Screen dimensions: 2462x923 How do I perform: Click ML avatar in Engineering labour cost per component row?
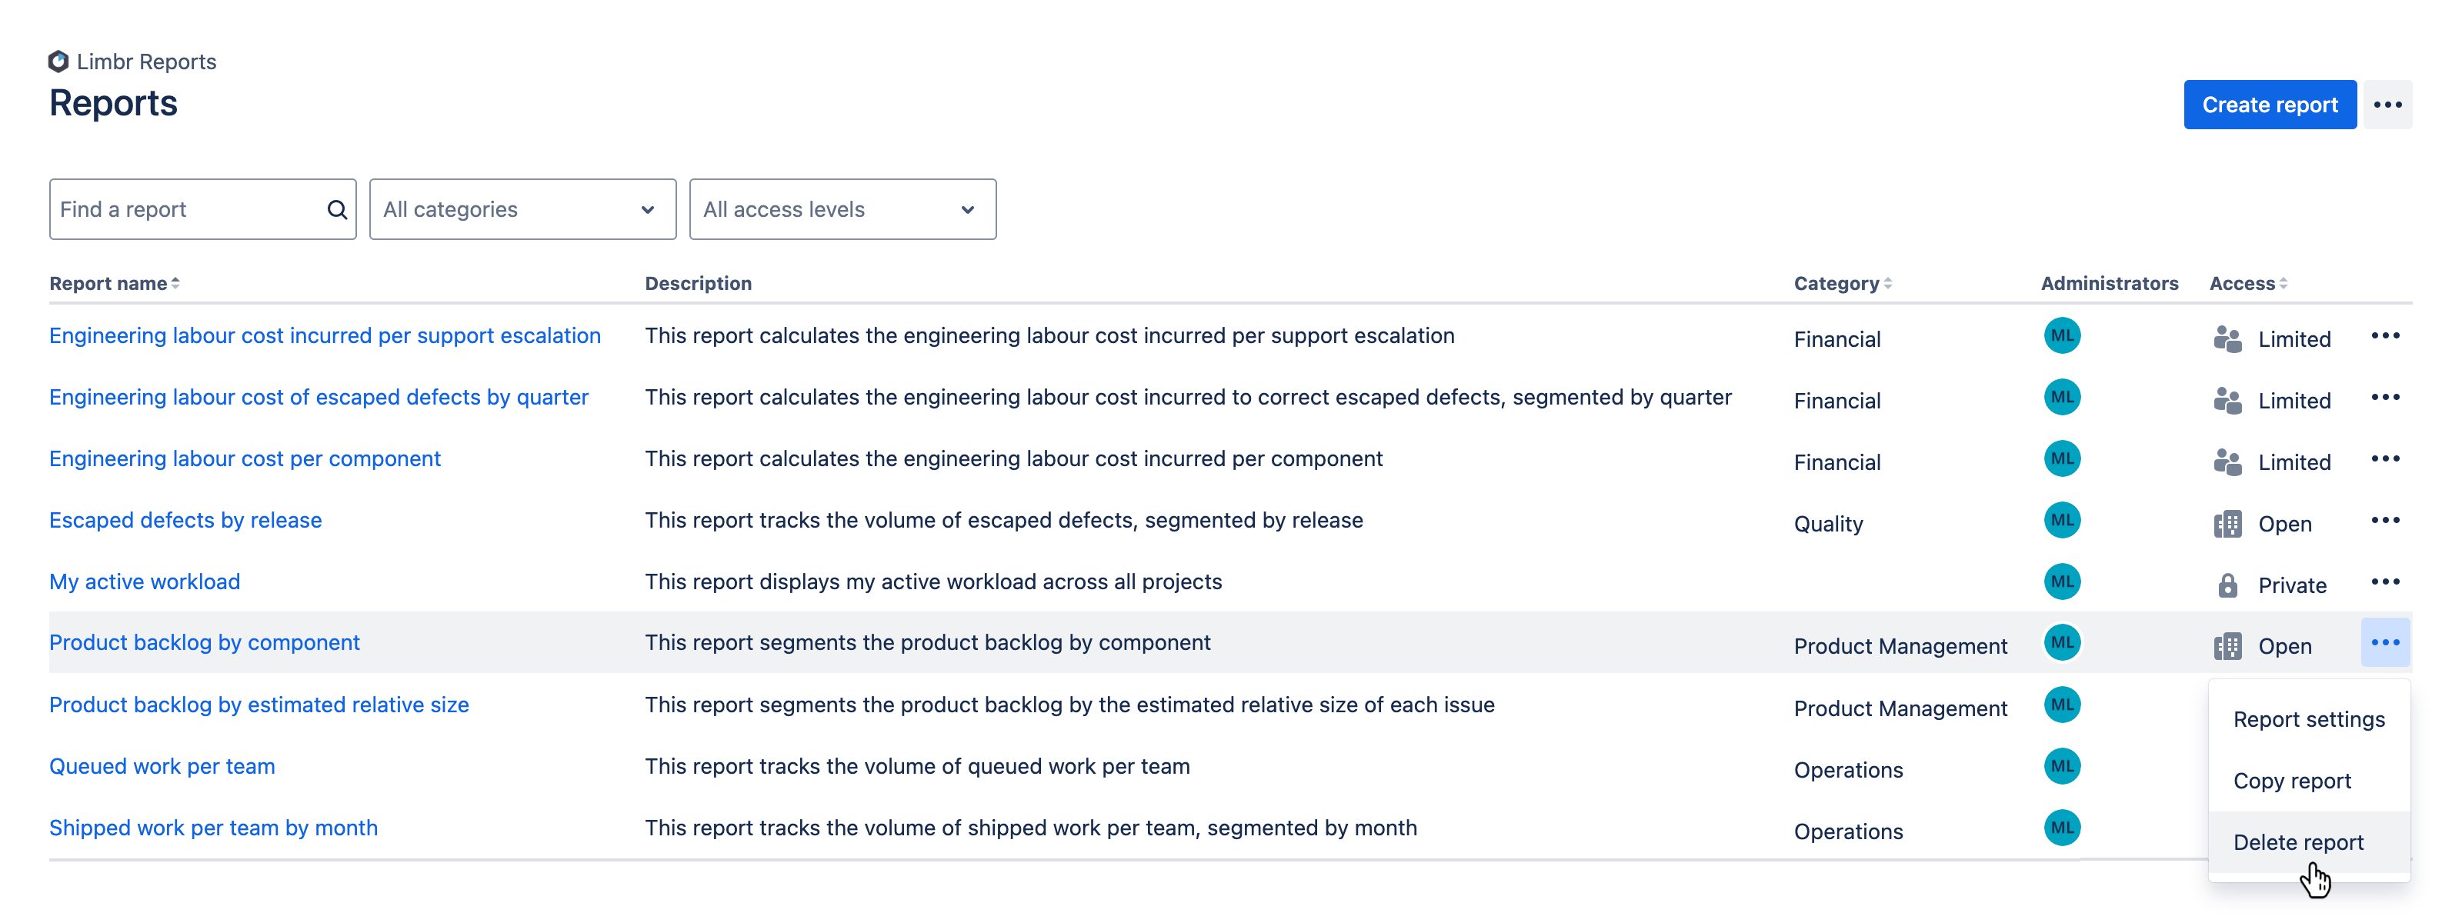pos(2062,458)
